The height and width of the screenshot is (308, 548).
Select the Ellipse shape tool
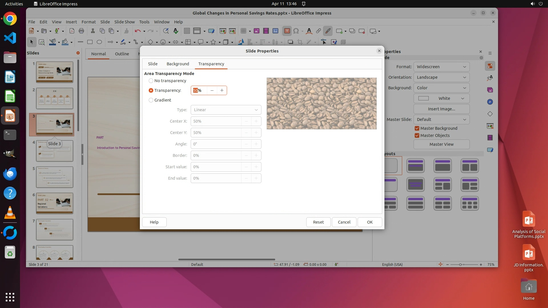[x=99, y=42]
